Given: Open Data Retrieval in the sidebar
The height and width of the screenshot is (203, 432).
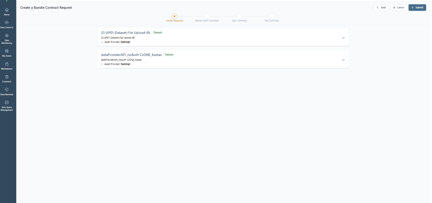Looking at the screenshot, I should tap(7, 90).
